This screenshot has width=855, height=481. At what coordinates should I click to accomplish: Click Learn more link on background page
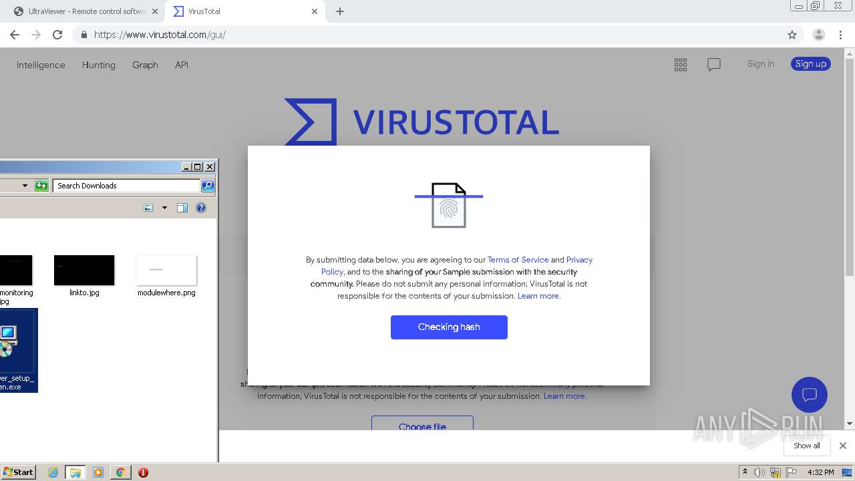(x=565, y=396)
